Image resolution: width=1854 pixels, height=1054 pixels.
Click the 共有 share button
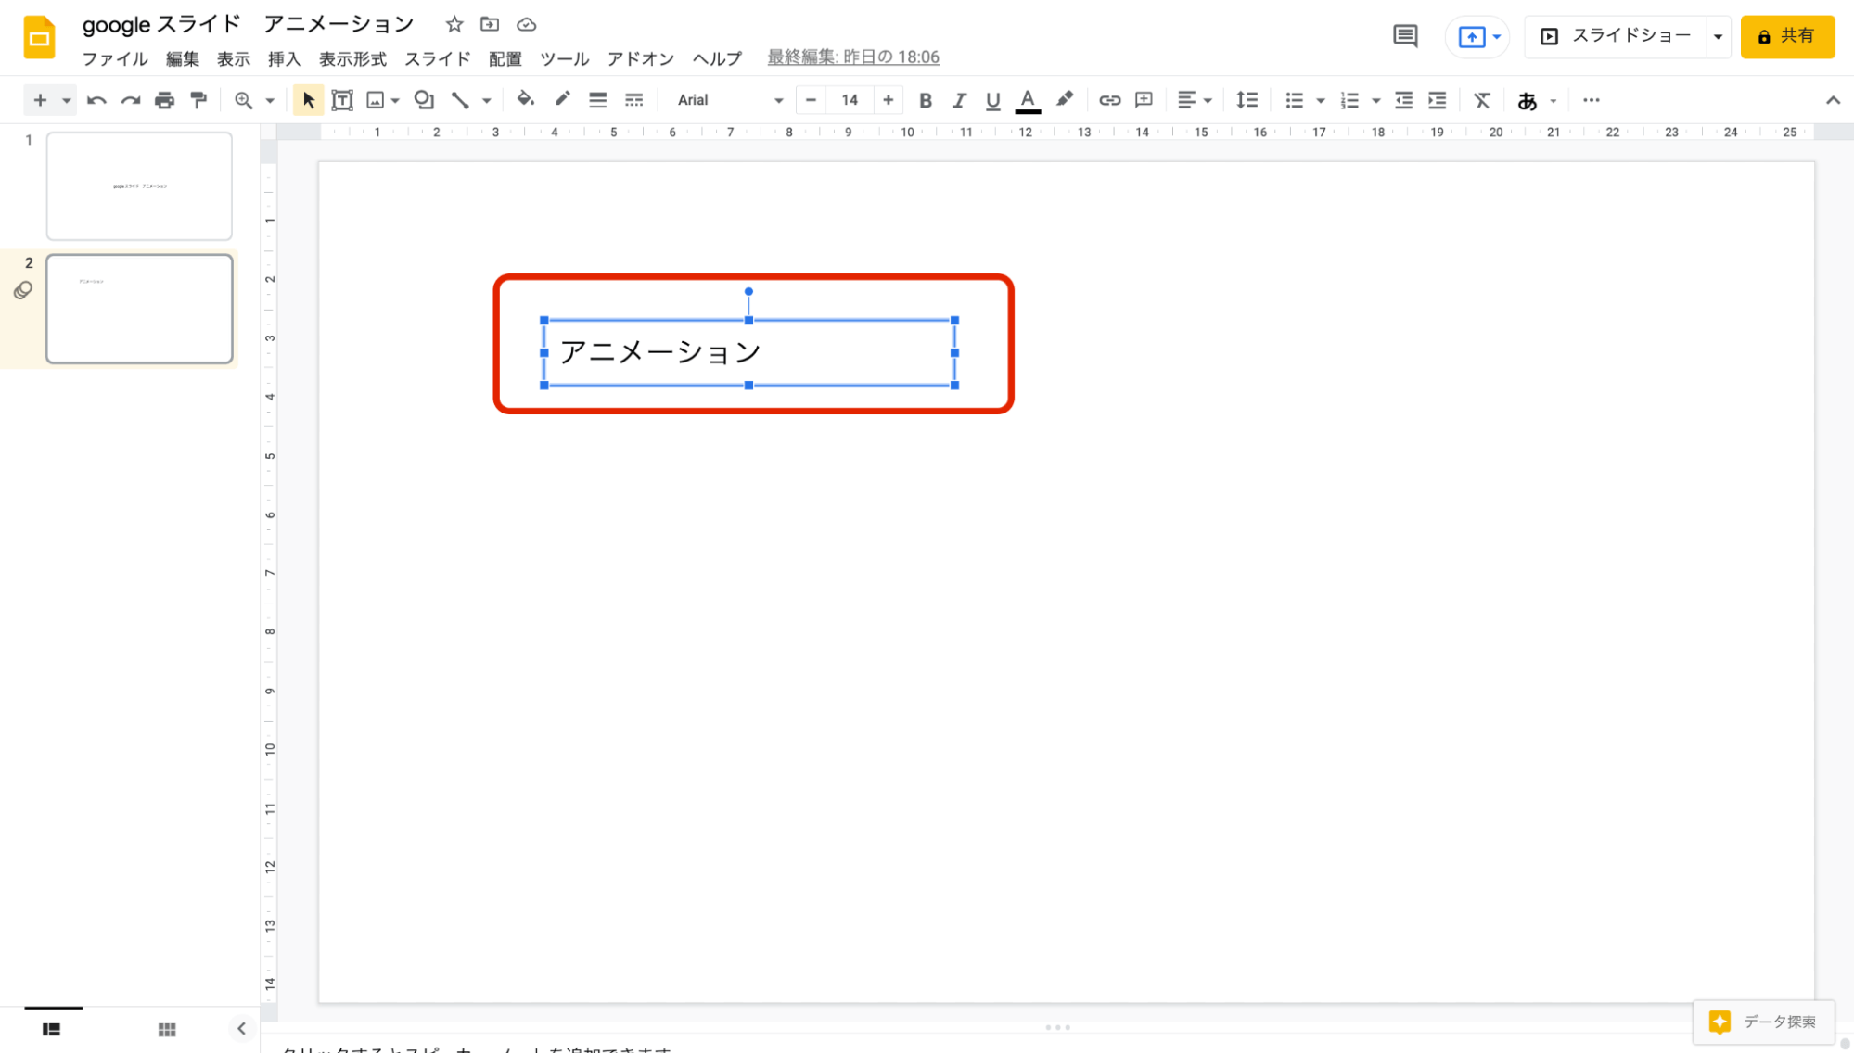(x=1787, y=36)
